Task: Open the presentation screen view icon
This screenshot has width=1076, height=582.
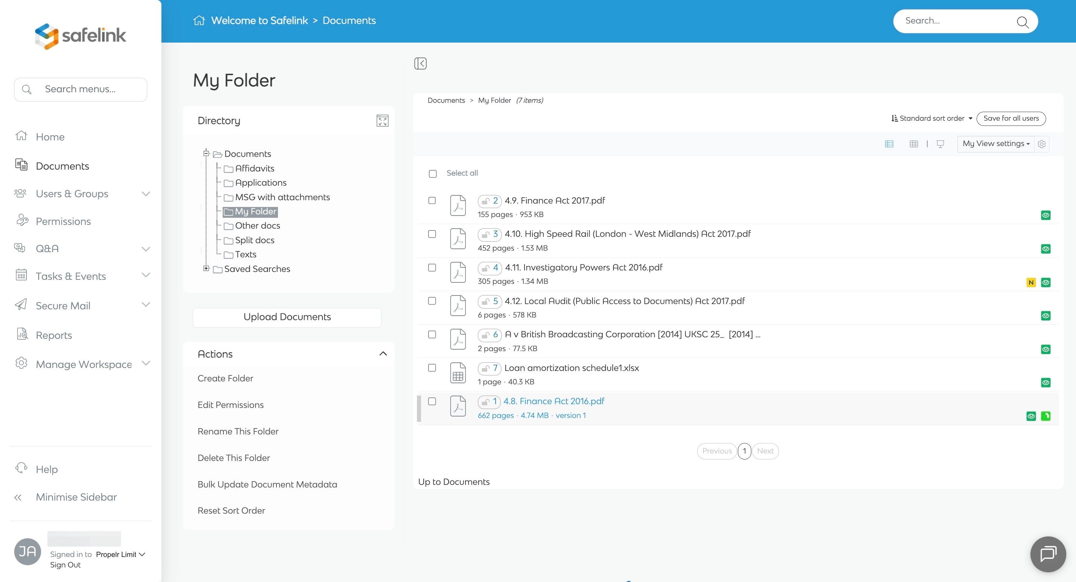Action: pos(940,143)
